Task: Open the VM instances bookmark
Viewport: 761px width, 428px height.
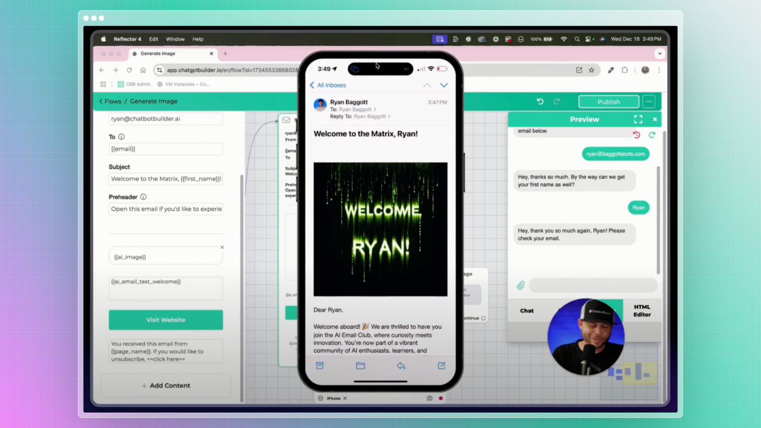Action: point(183,84)
